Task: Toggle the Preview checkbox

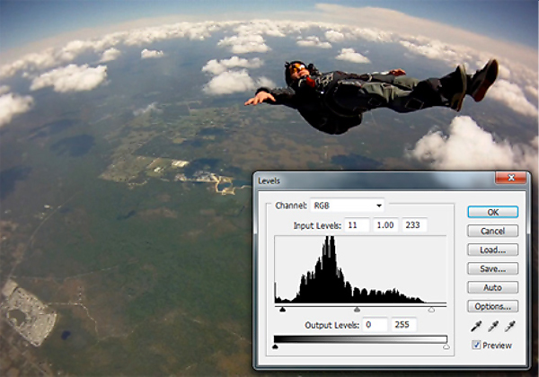Action: (476, 345)
